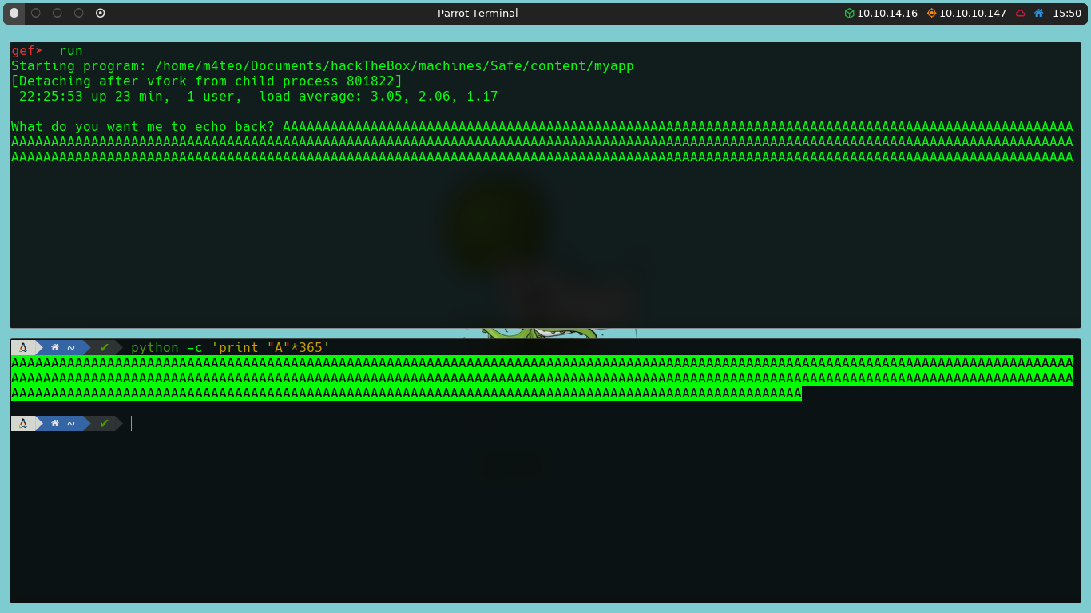Switch to the dotted workspace 5 indicator
This screenshot has height=613, width=1091.
100,13
